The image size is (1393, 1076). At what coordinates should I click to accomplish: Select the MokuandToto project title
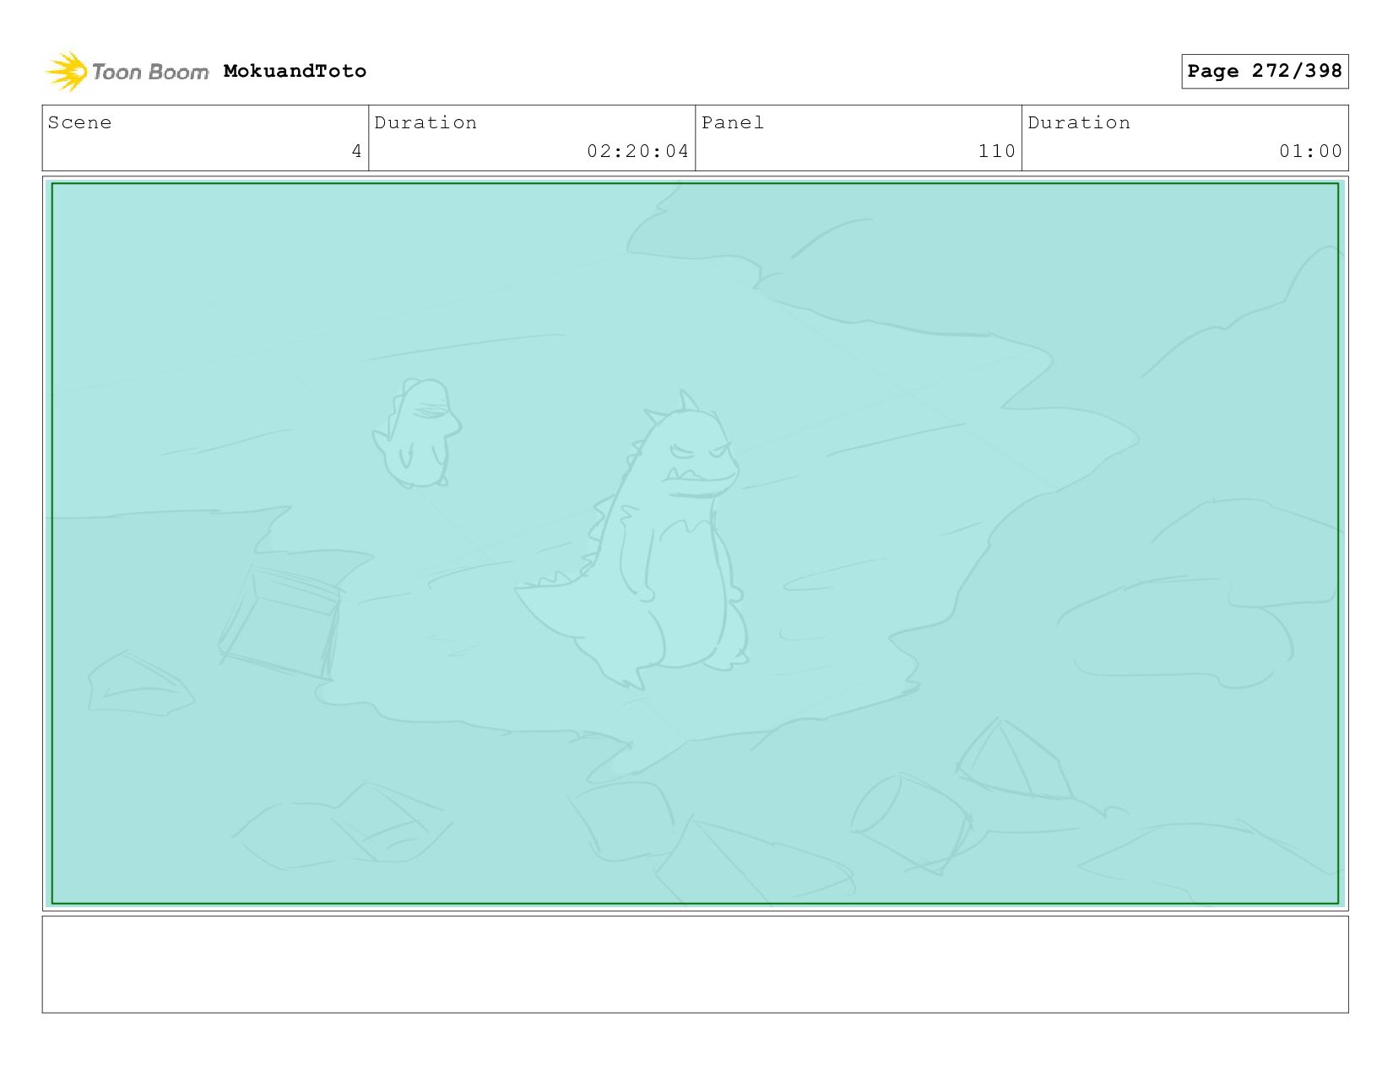(x=295, y=71)
